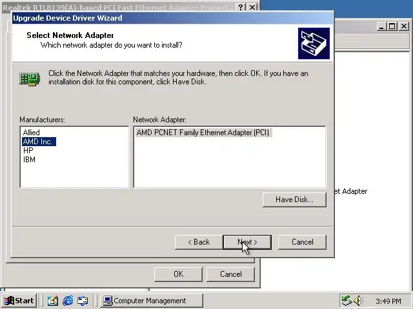Click the 3:49 PM system clock
Image resolution: width=413 pixels, height=309 pixels.
tap(388, 301)
